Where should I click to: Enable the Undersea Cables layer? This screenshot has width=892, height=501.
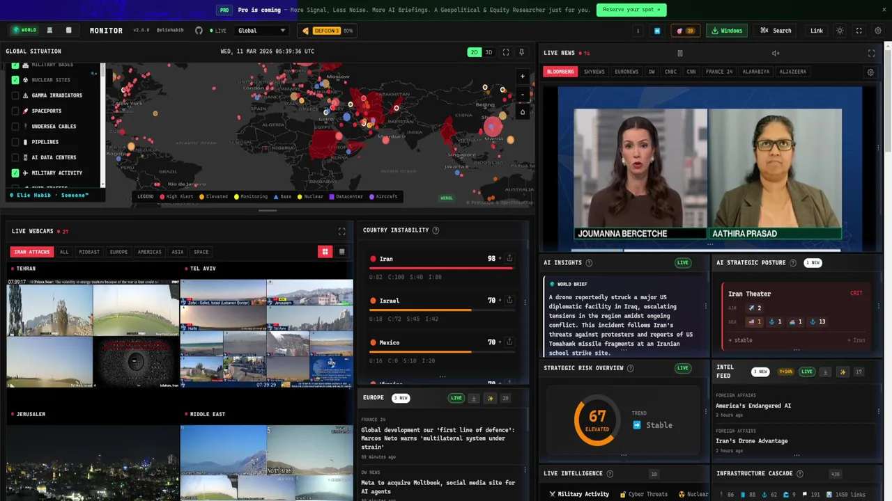[x=15, y=127]
